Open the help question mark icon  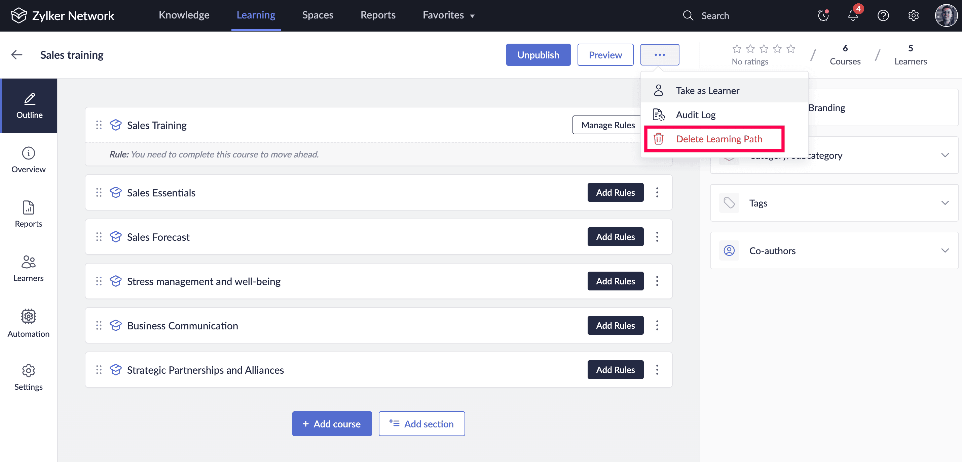click(883, 16)
